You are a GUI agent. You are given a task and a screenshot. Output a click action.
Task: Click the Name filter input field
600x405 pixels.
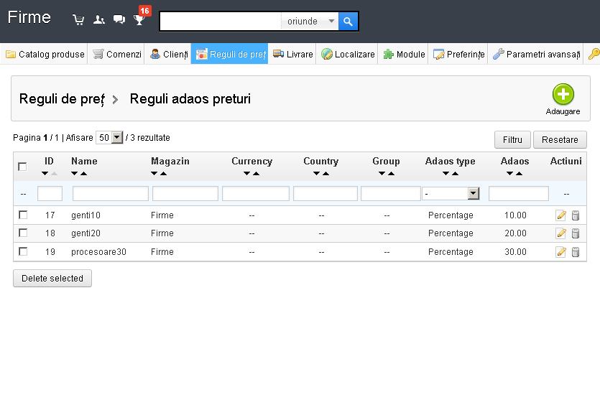click(x=110, y=194)
